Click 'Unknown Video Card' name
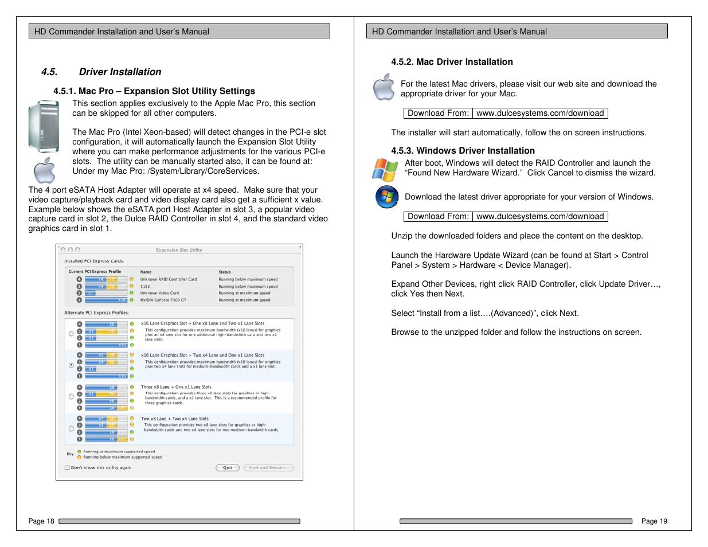 coord(159,293)
